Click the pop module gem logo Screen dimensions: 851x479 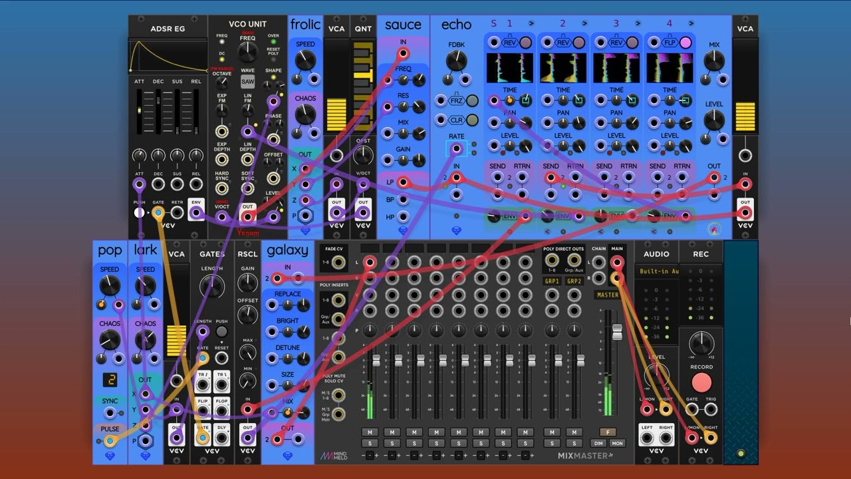click(x=110, y=456)
